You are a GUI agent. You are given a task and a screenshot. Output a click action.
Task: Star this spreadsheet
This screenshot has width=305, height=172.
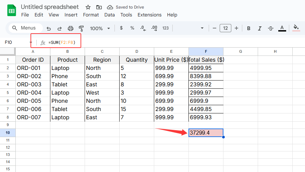pyautogui.click(x=88, y=7)
